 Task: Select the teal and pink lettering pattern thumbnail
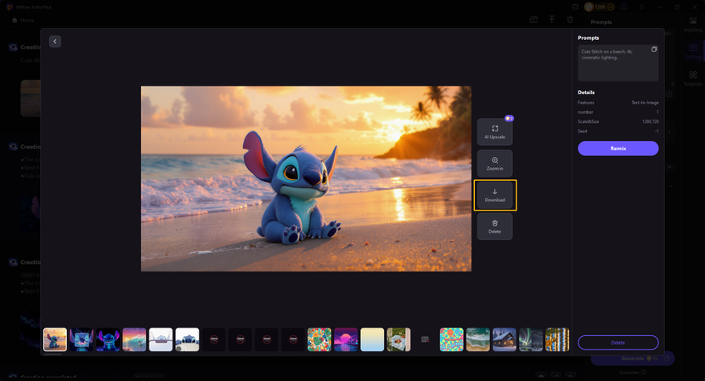coord(451,339)
